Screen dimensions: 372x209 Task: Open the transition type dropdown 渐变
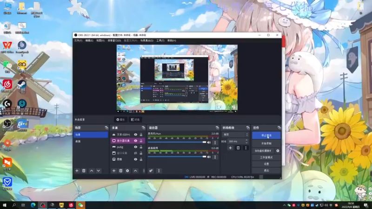click(235, 134)
